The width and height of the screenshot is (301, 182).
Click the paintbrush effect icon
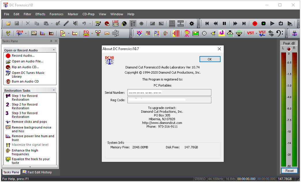213,33
